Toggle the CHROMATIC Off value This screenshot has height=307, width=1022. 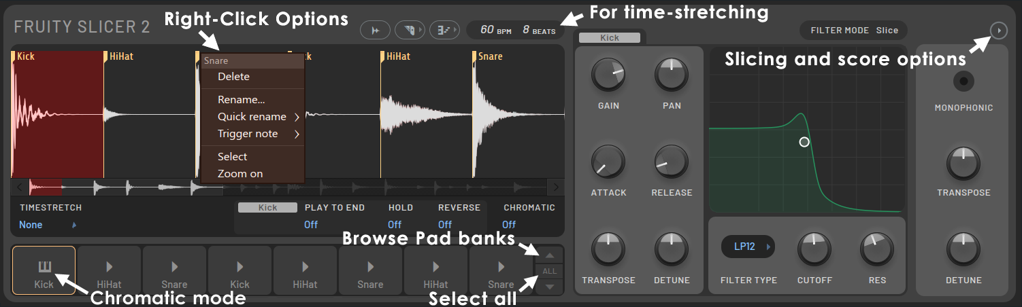coord(509,225)
